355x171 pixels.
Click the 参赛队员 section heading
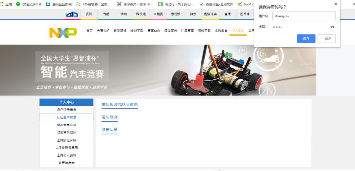(x=109, y=130)
